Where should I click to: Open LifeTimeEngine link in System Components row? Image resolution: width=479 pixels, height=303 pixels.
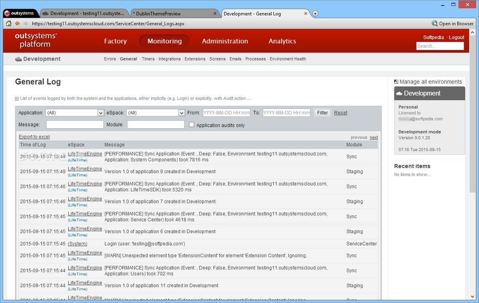pyautogui.click(x=85, y=154)
